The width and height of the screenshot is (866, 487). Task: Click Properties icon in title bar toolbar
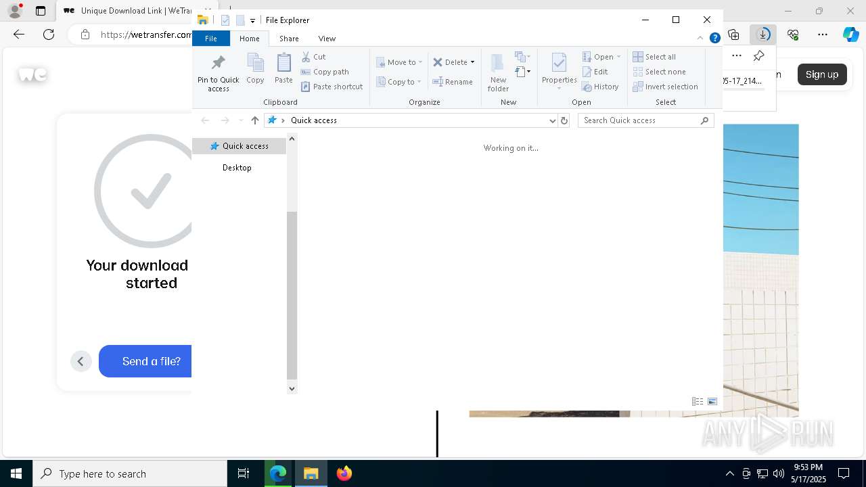[225, 20]
